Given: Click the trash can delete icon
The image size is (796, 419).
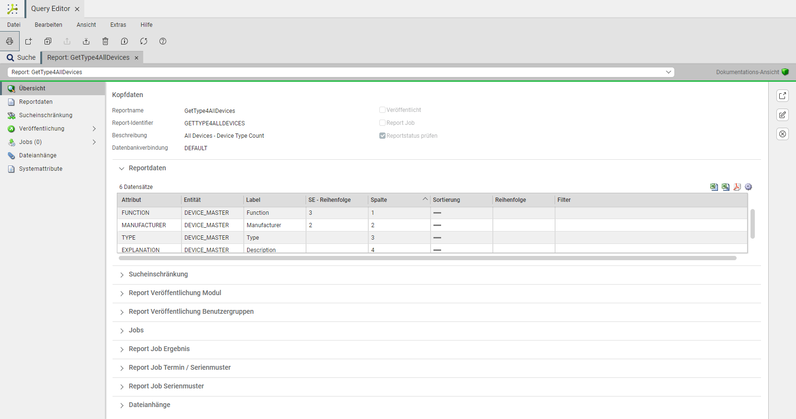Looking at the screenshot, I should (x=105, y=41).
